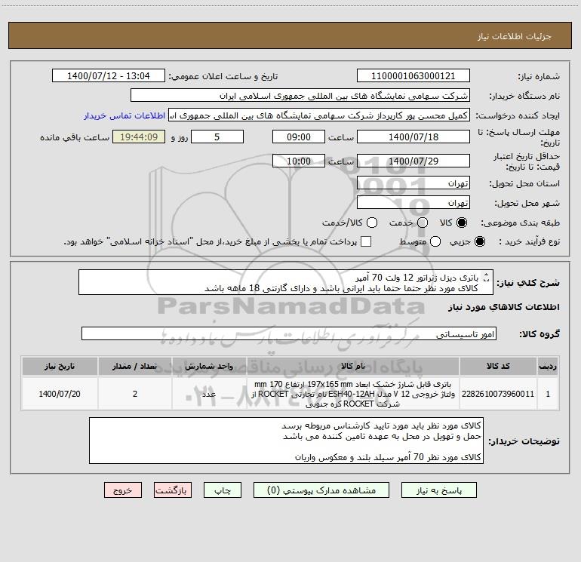Click the واحد شمارش column header
This screenshot has height=562, width=581.
point(209,366)
